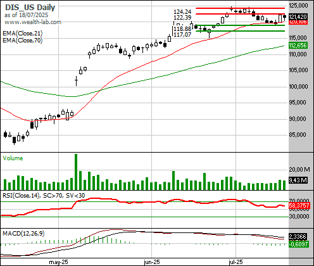314x266 pixels.
Task: Click the MACD(12,26,9) pane label
Action: click(23, 234)
